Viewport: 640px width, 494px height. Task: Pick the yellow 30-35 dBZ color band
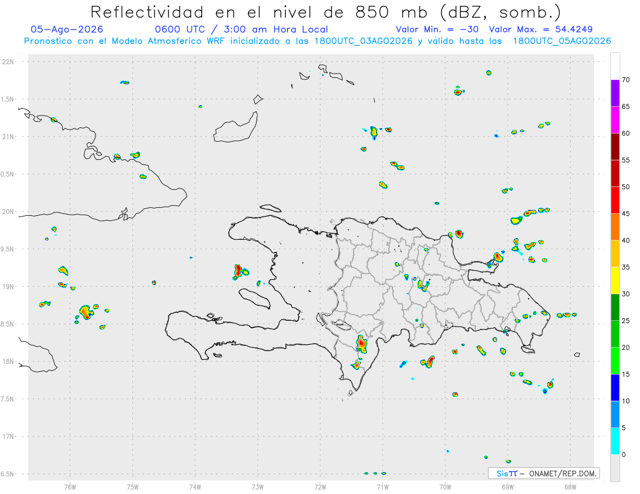(x=615, y=280)
